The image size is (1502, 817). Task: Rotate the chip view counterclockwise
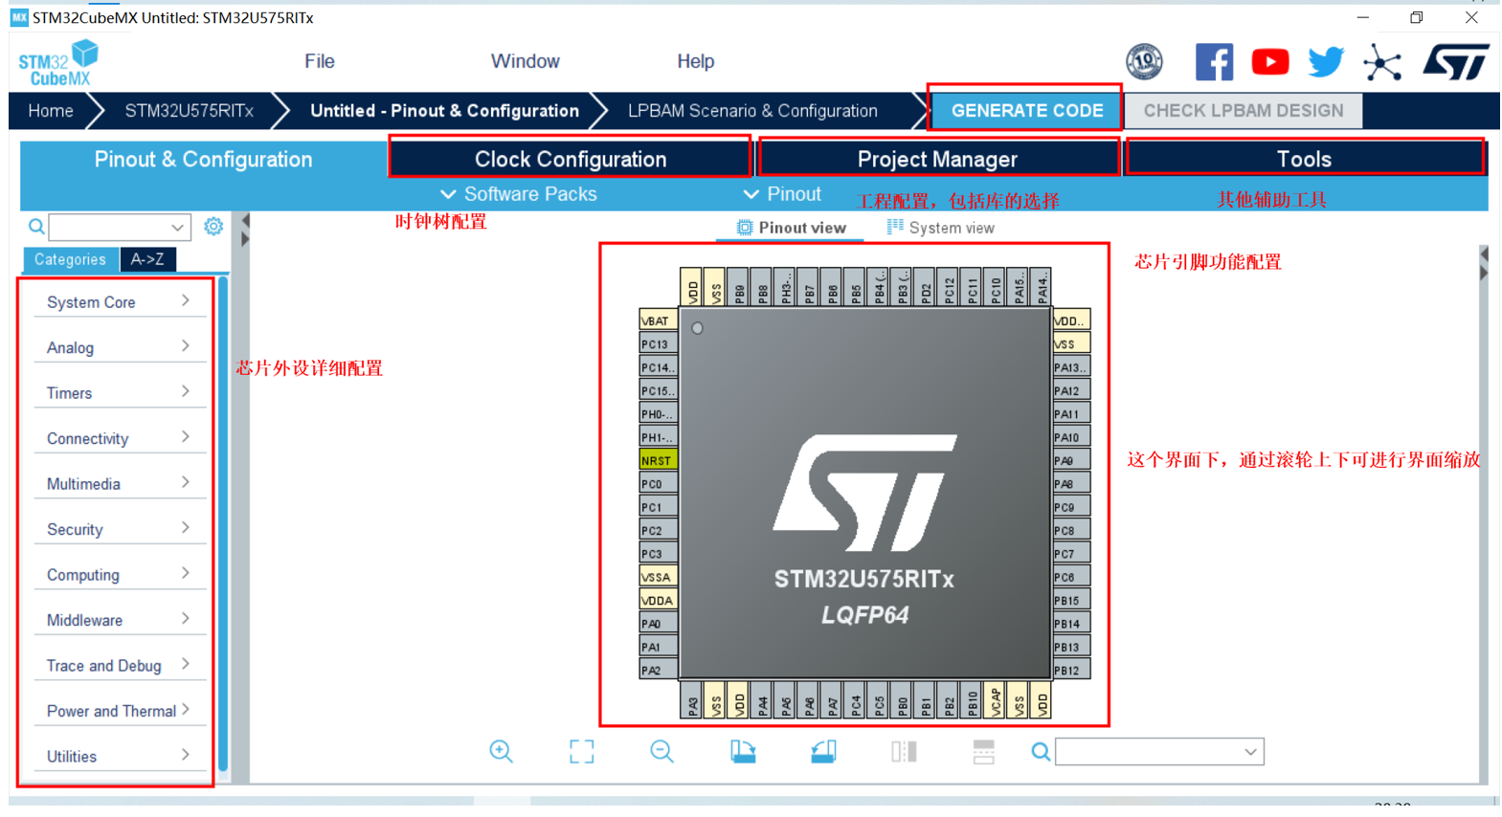(823, 752)
